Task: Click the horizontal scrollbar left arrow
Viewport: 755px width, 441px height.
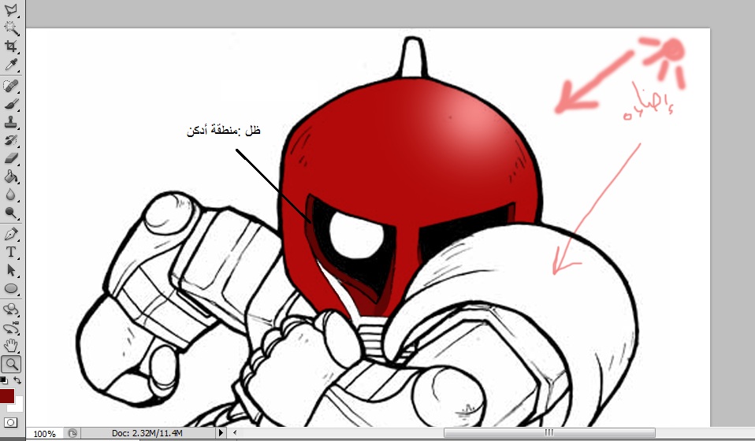Action: tap(235, 433)
